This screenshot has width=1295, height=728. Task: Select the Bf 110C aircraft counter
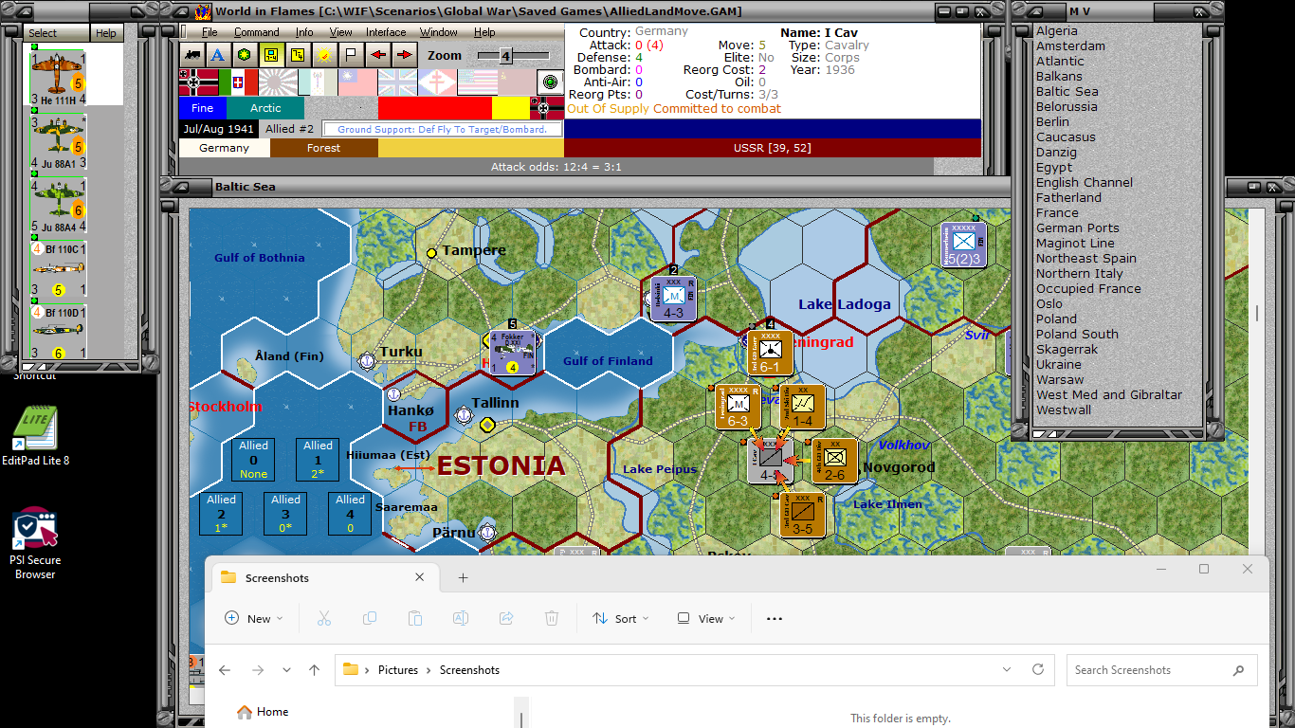58,269
